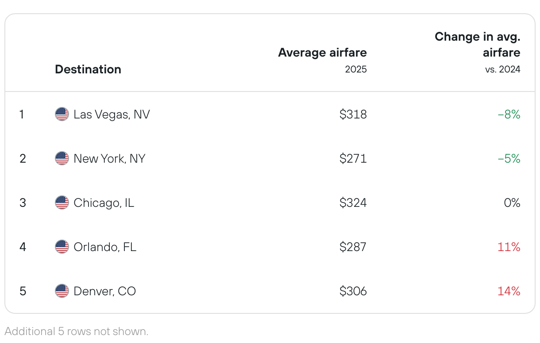Click the US flag beside Las Vegas, NV

tap(62, 114)
